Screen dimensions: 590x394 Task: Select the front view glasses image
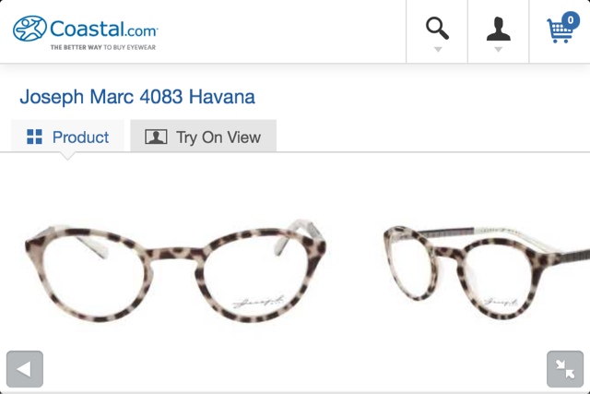[x=176, y=271]
